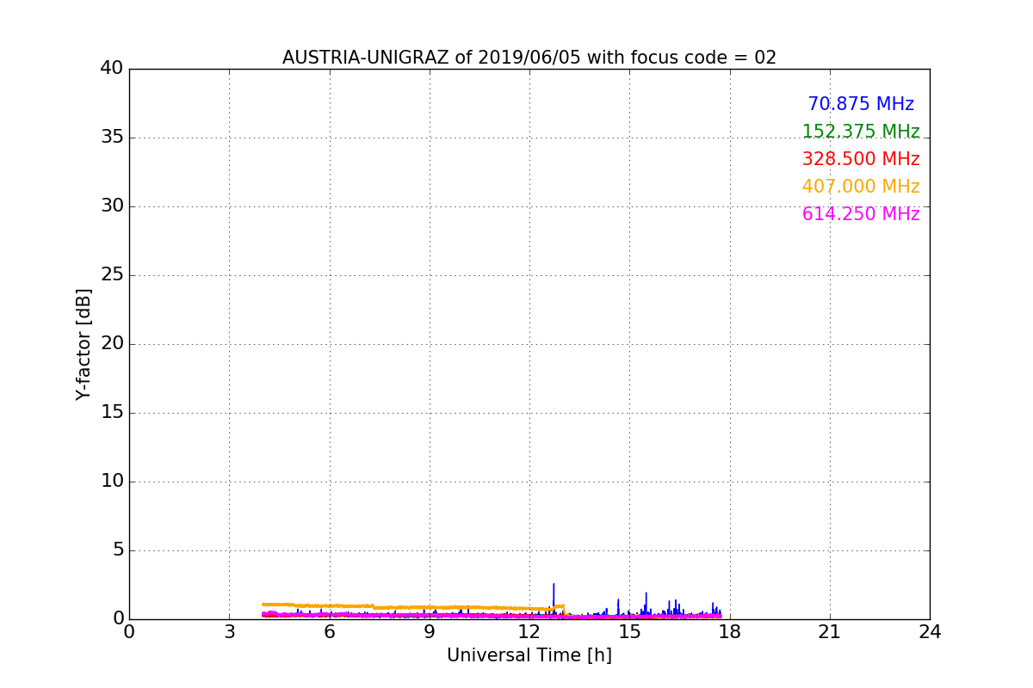Click x-axis tick label 21
Viewport: 1033px width, 688px height.
coord(830,632)
